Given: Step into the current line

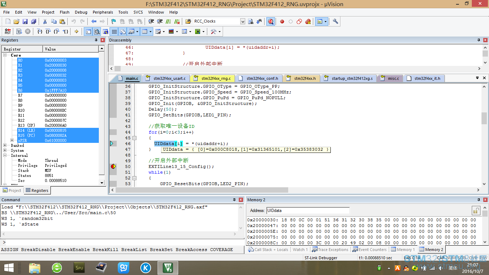Looking at the screenshot, I should coord(40,32).
